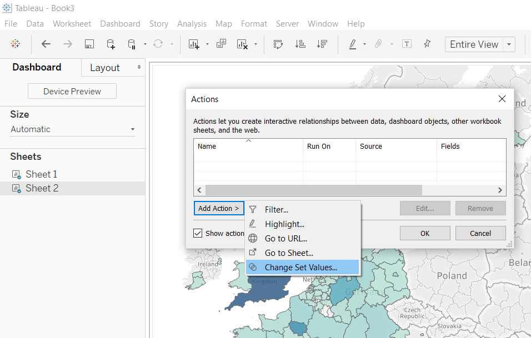The height and width of the screenshot is (338, 531).
Task: Click the Duplicate sheet icon
Action: (221, 44)
